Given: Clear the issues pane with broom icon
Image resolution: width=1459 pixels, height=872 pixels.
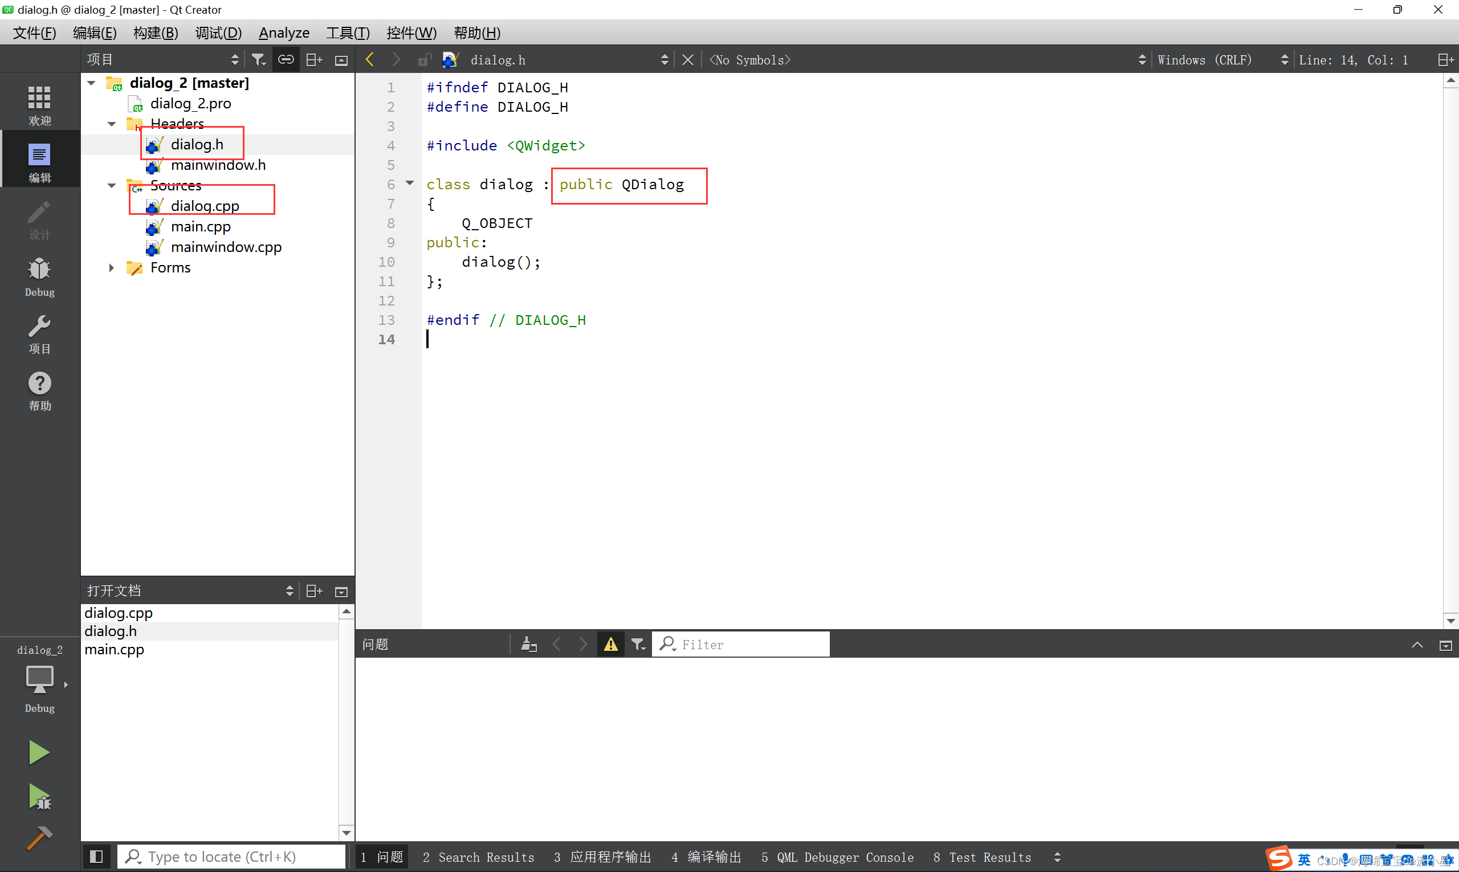Looking at the screenshot, I should pos(529,645).
